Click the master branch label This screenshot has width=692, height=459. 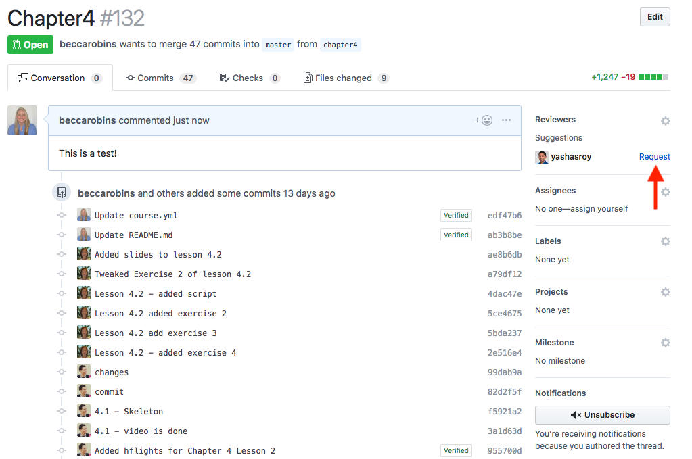point(278,45)
